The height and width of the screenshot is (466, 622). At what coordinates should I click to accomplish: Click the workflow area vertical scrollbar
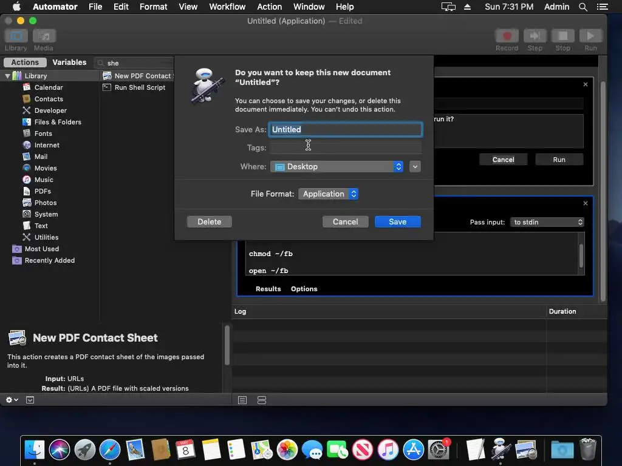click(x=603, y=190)
